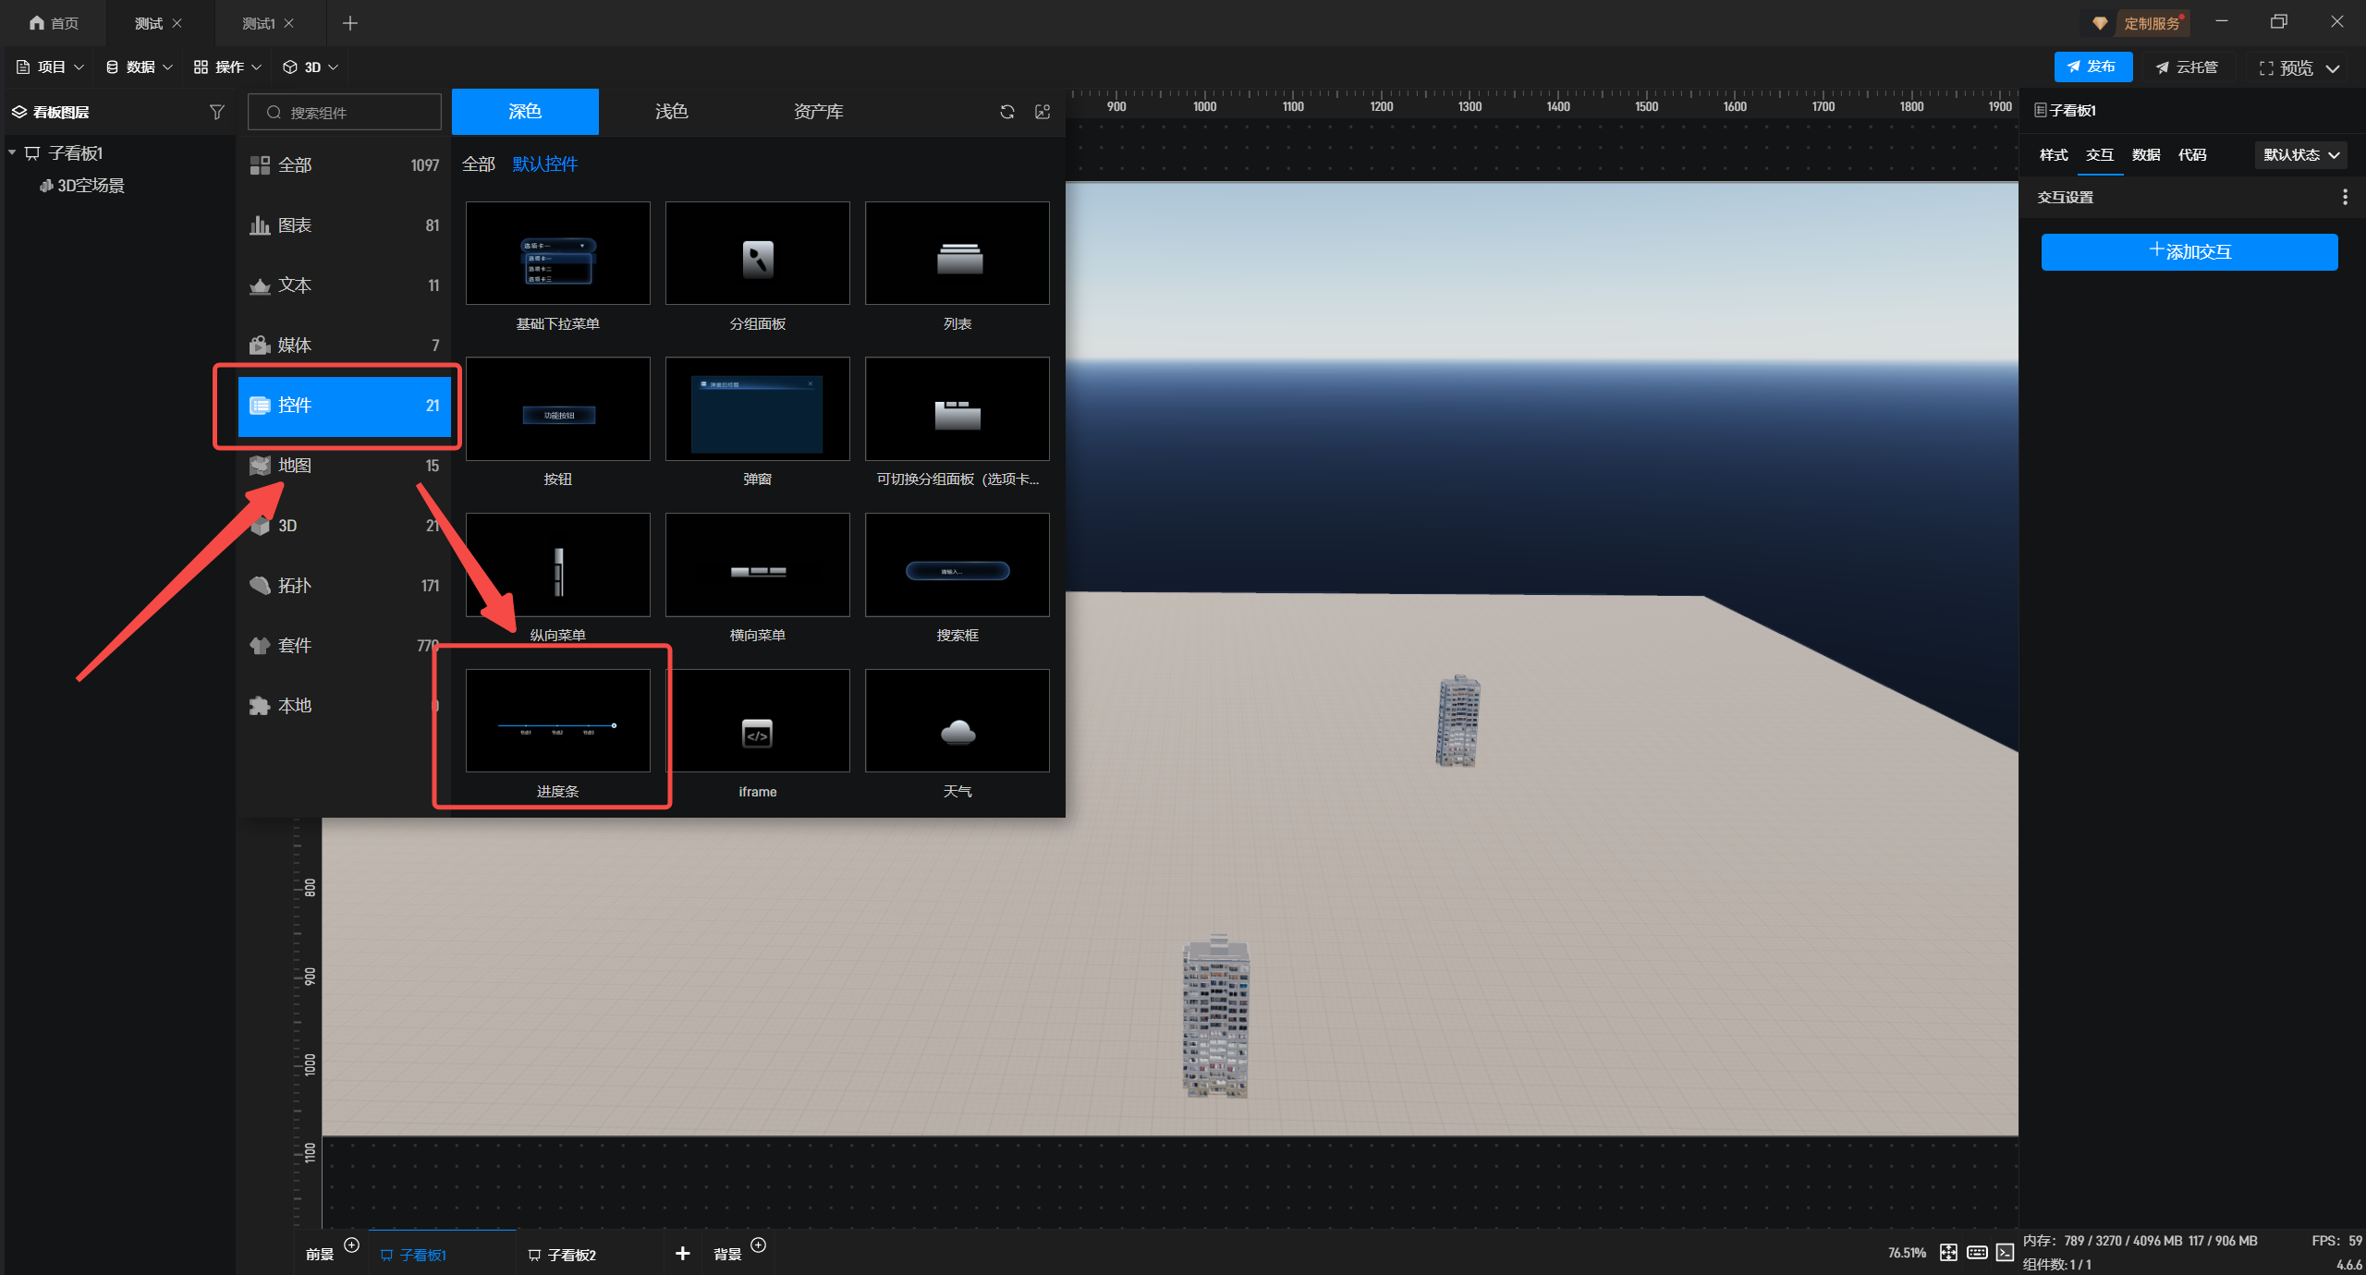
Task: Open the keyboard shortcuts icon
Action: (x=1977, y=1252)
